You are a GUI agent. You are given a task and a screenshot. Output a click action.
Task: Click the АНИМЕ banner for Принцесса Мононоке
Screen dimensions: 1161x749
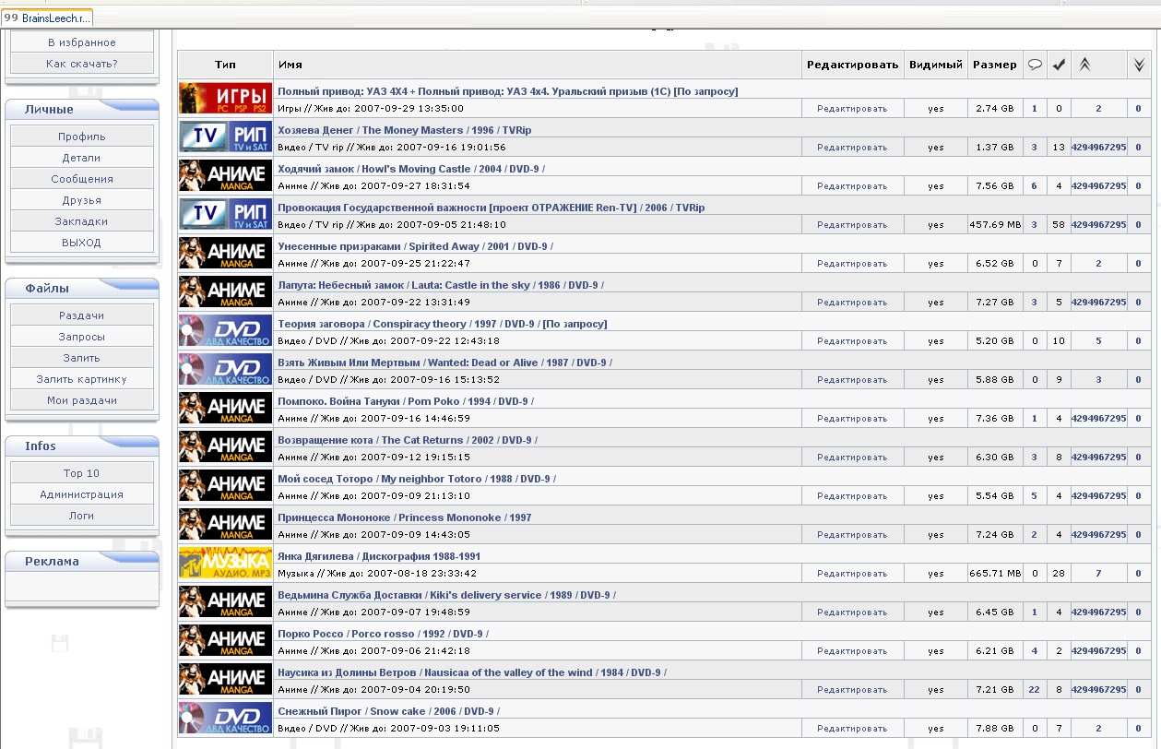[x=226, y=525]
